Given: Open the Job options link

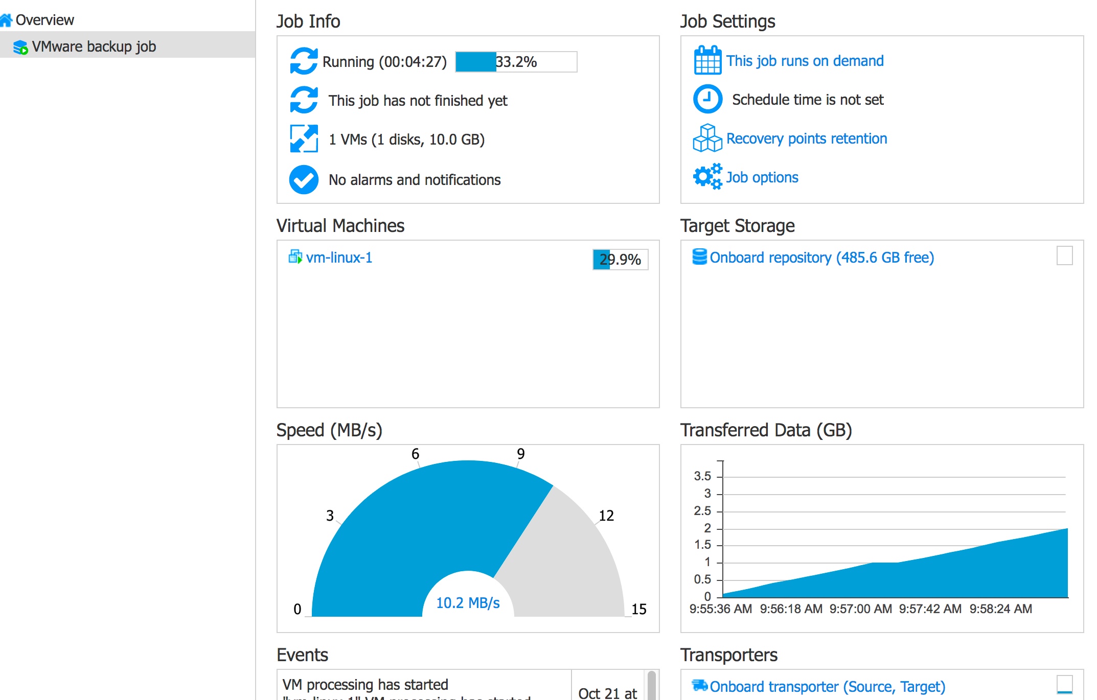Looking at the screenshot, I should click(762, 177).
